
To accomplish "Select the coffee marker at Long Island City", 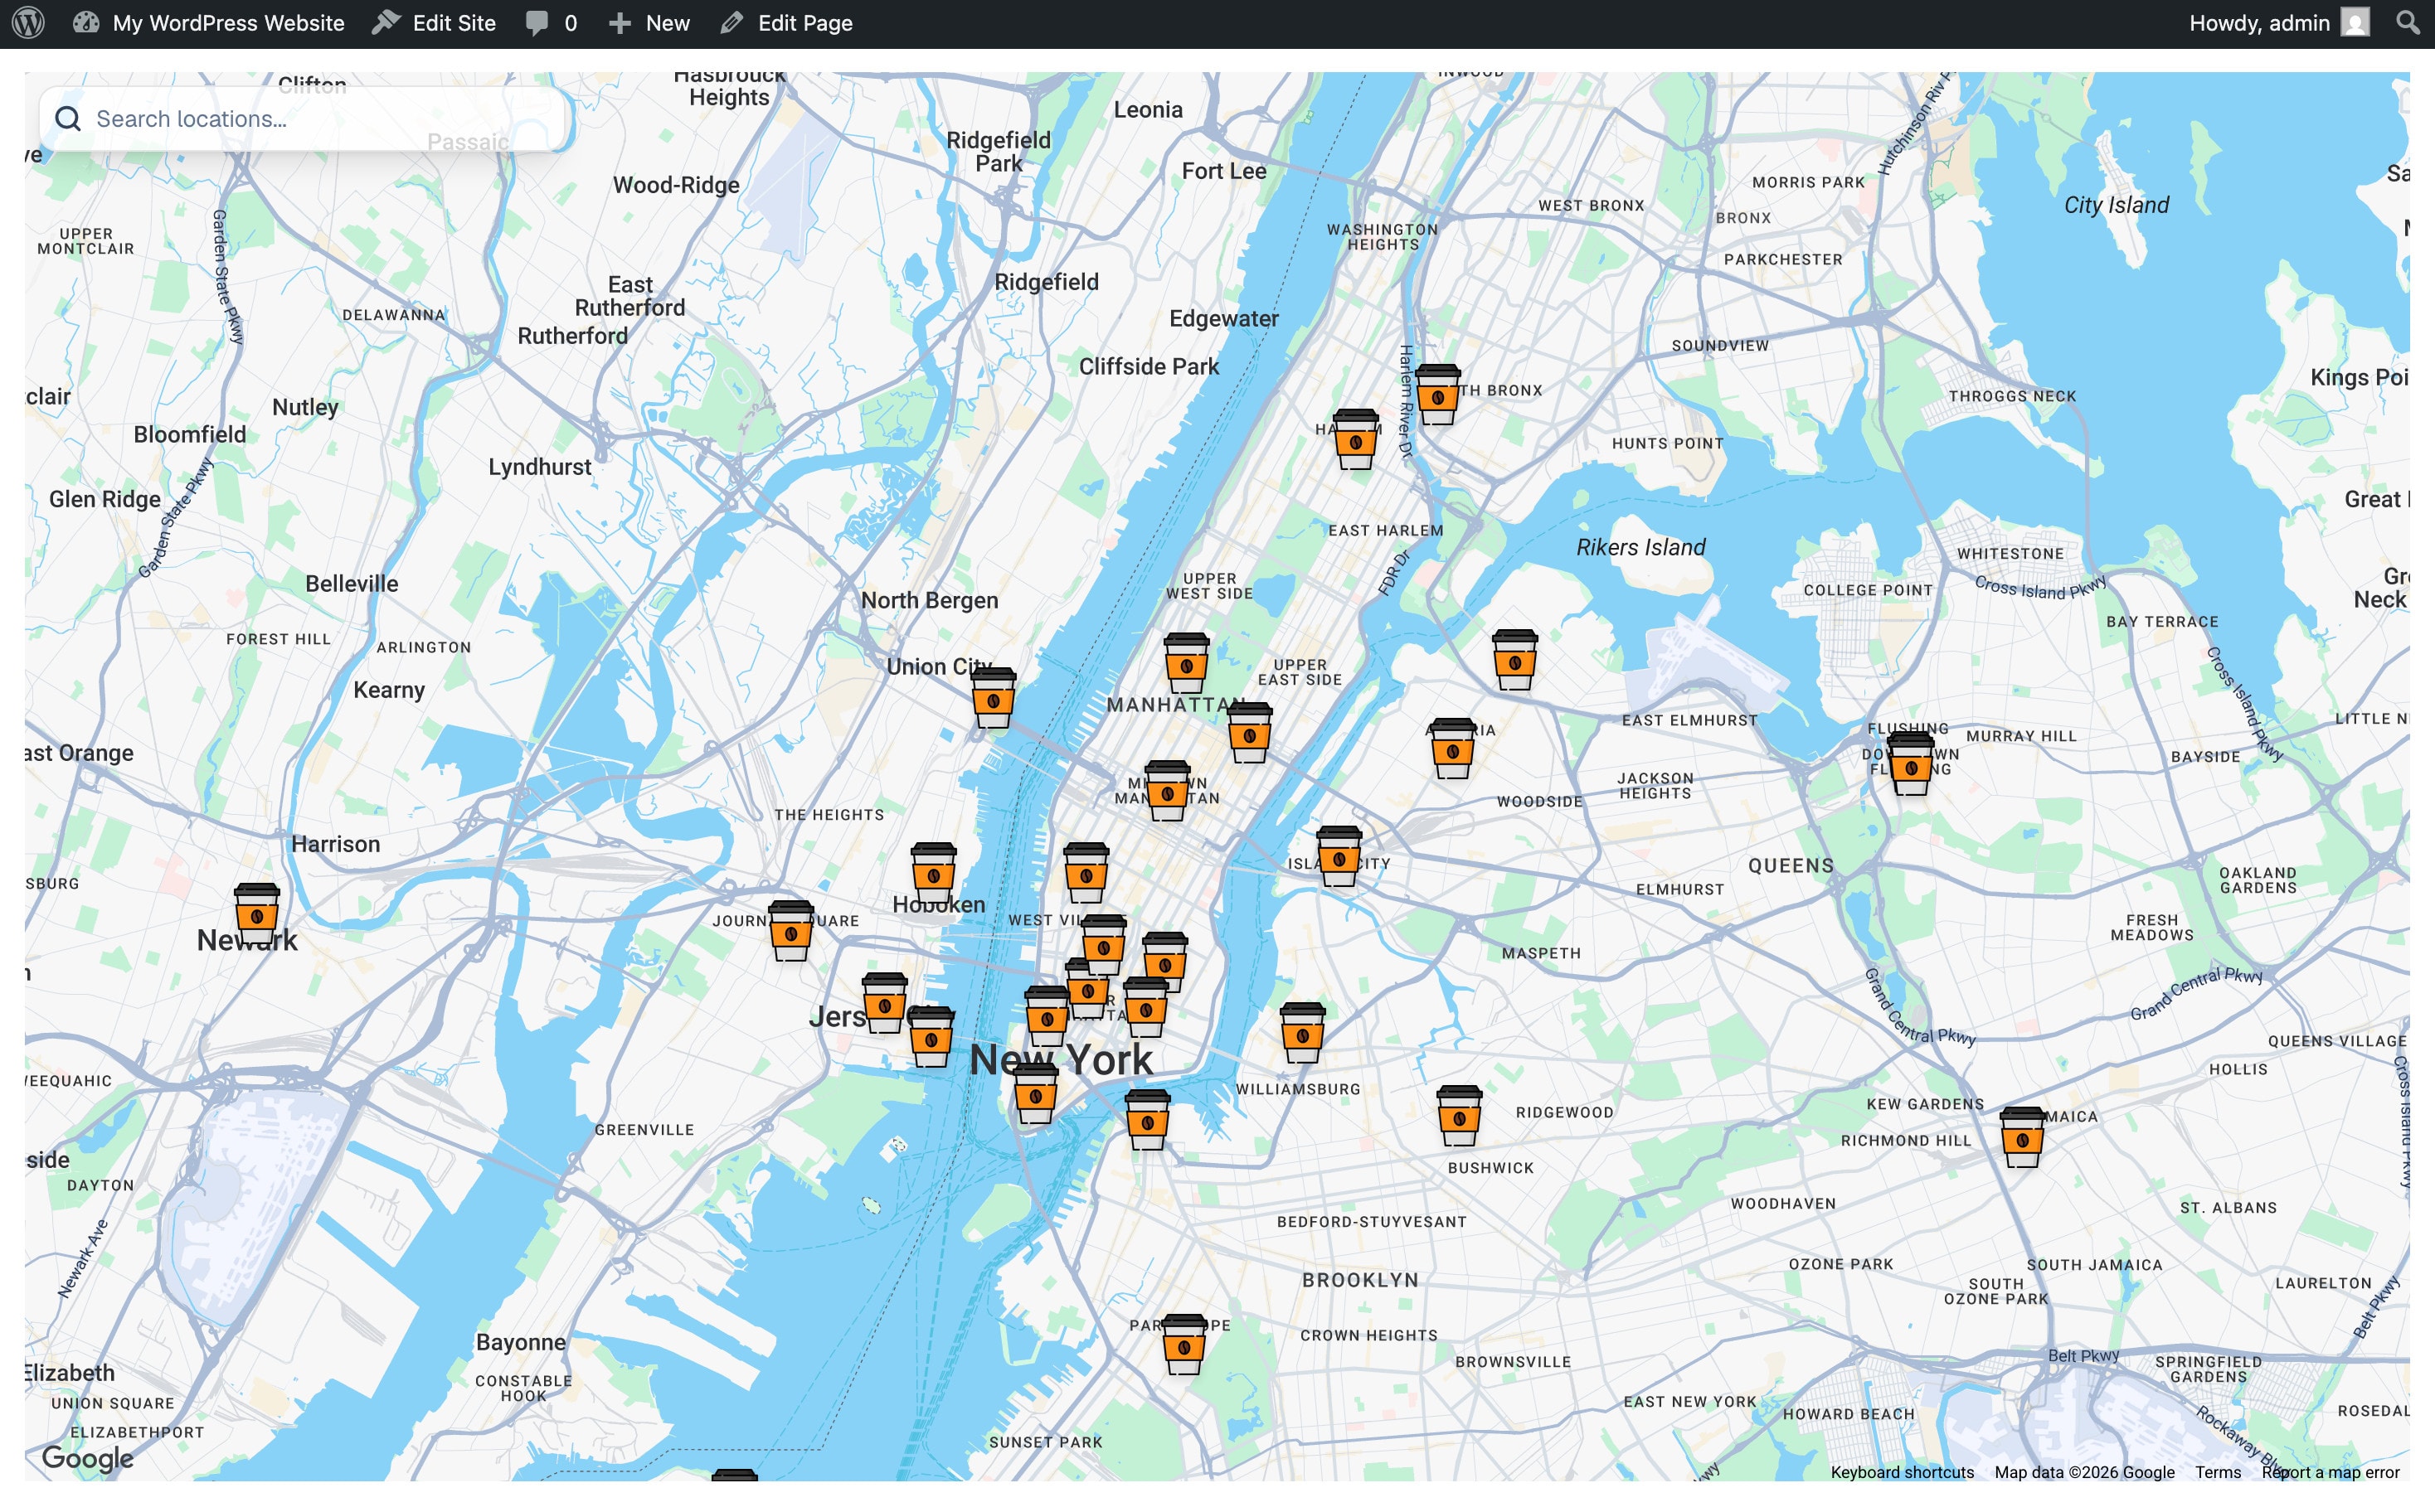I will click(x=1339, y=856).
